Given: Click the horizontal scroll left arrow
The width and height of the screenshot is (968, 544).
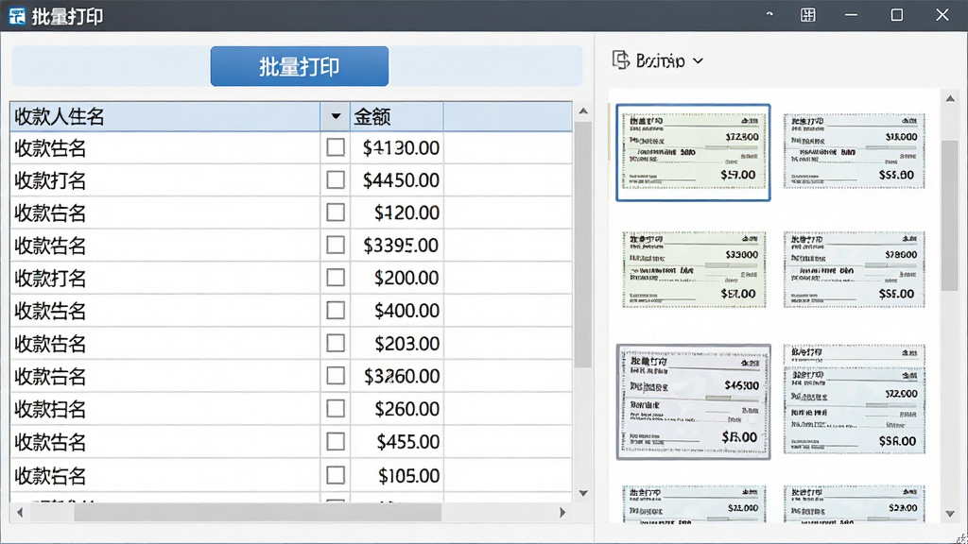Looking at the screenshot, I should coord(20,513).
